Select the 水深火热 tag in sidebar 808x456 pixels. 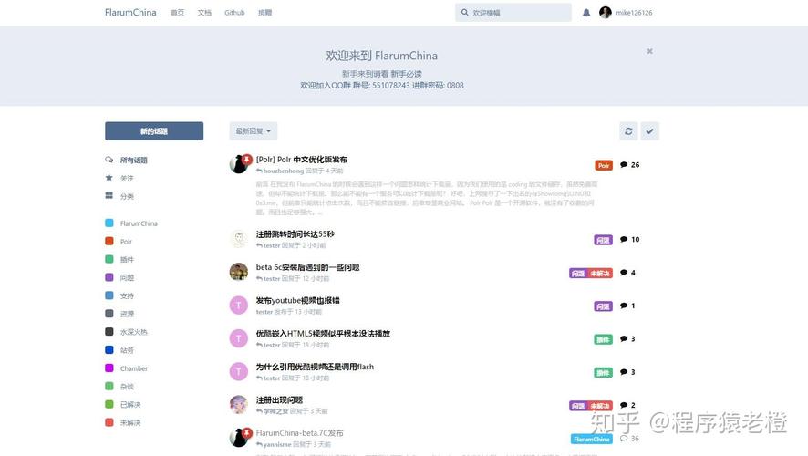(133, 332)
